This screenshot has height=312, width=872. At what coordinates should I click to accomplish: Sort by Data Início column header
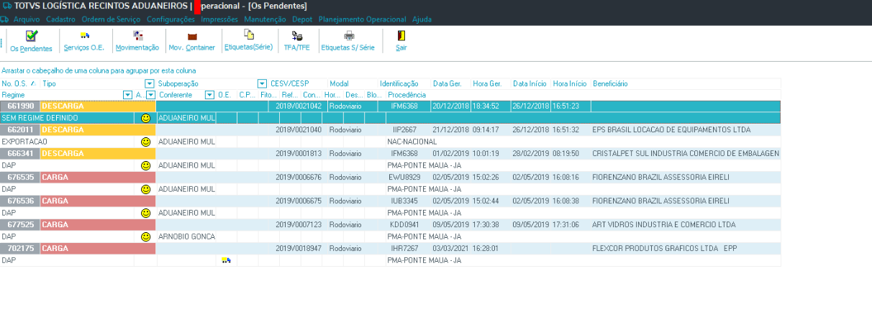pos(531,83)
